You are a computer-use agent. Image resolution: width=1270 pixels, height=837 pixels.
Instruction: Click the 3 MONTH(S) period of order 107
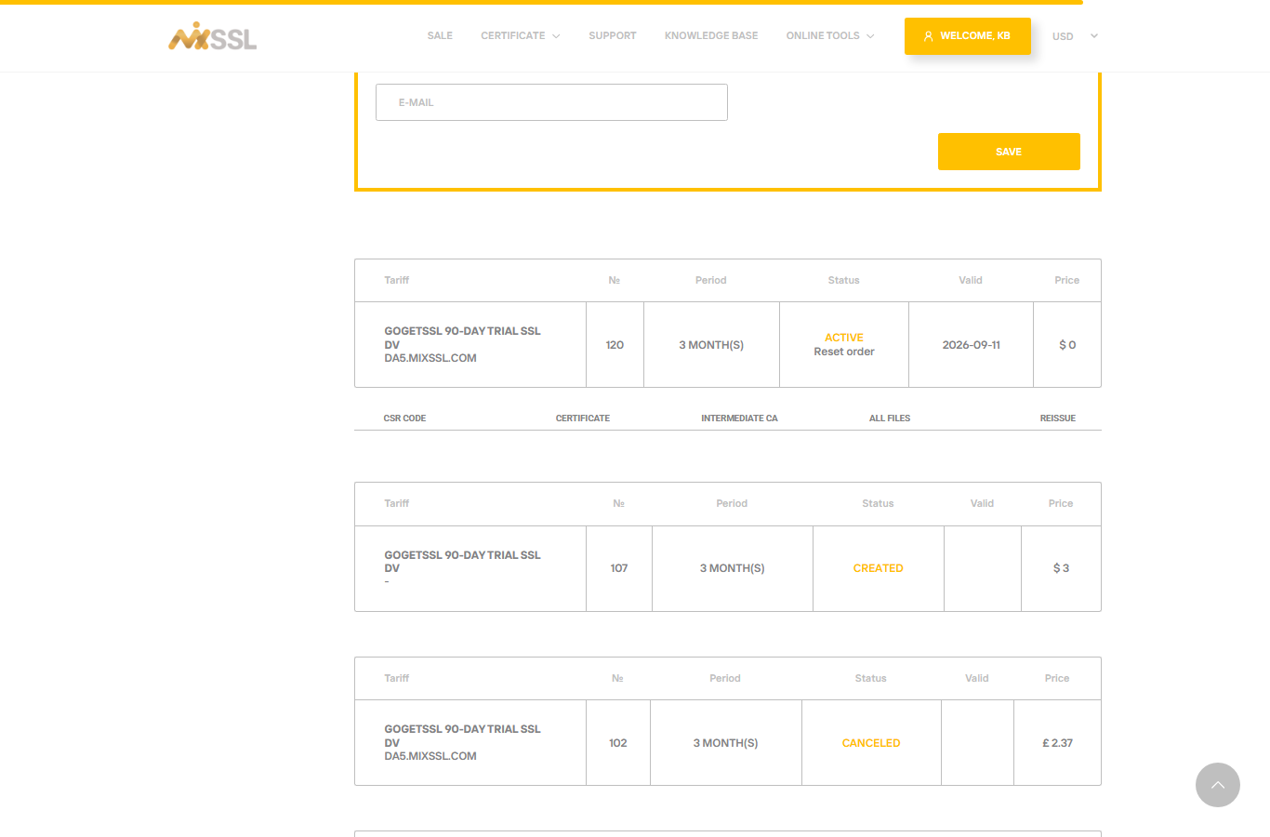733,568
